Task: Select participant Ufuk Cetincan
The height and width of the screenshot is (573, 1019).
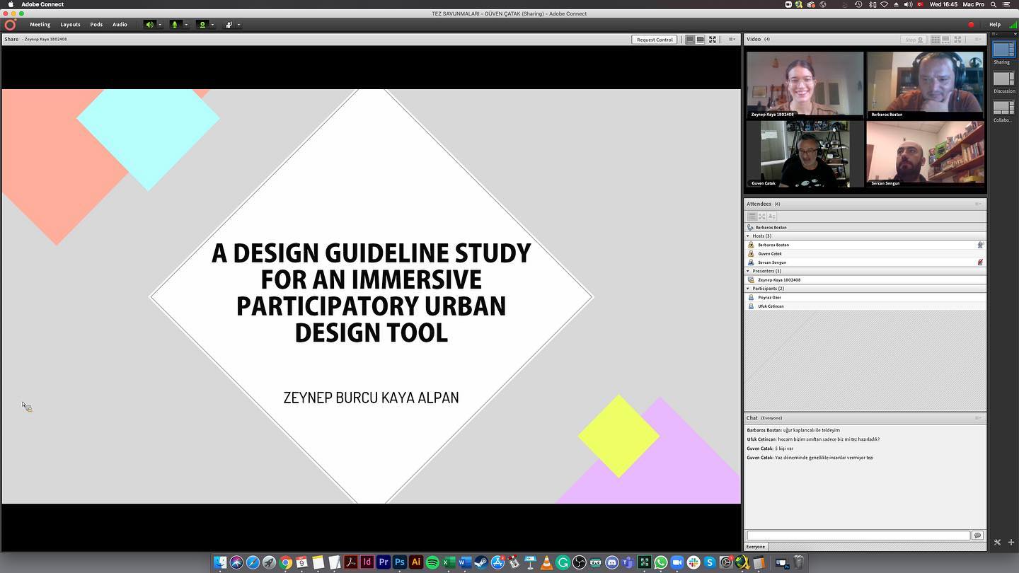Action: point(865,306)
